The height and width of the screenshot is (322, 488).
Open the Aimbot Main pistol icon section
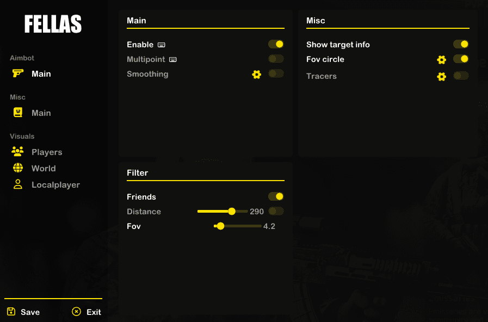pos(18,73)
